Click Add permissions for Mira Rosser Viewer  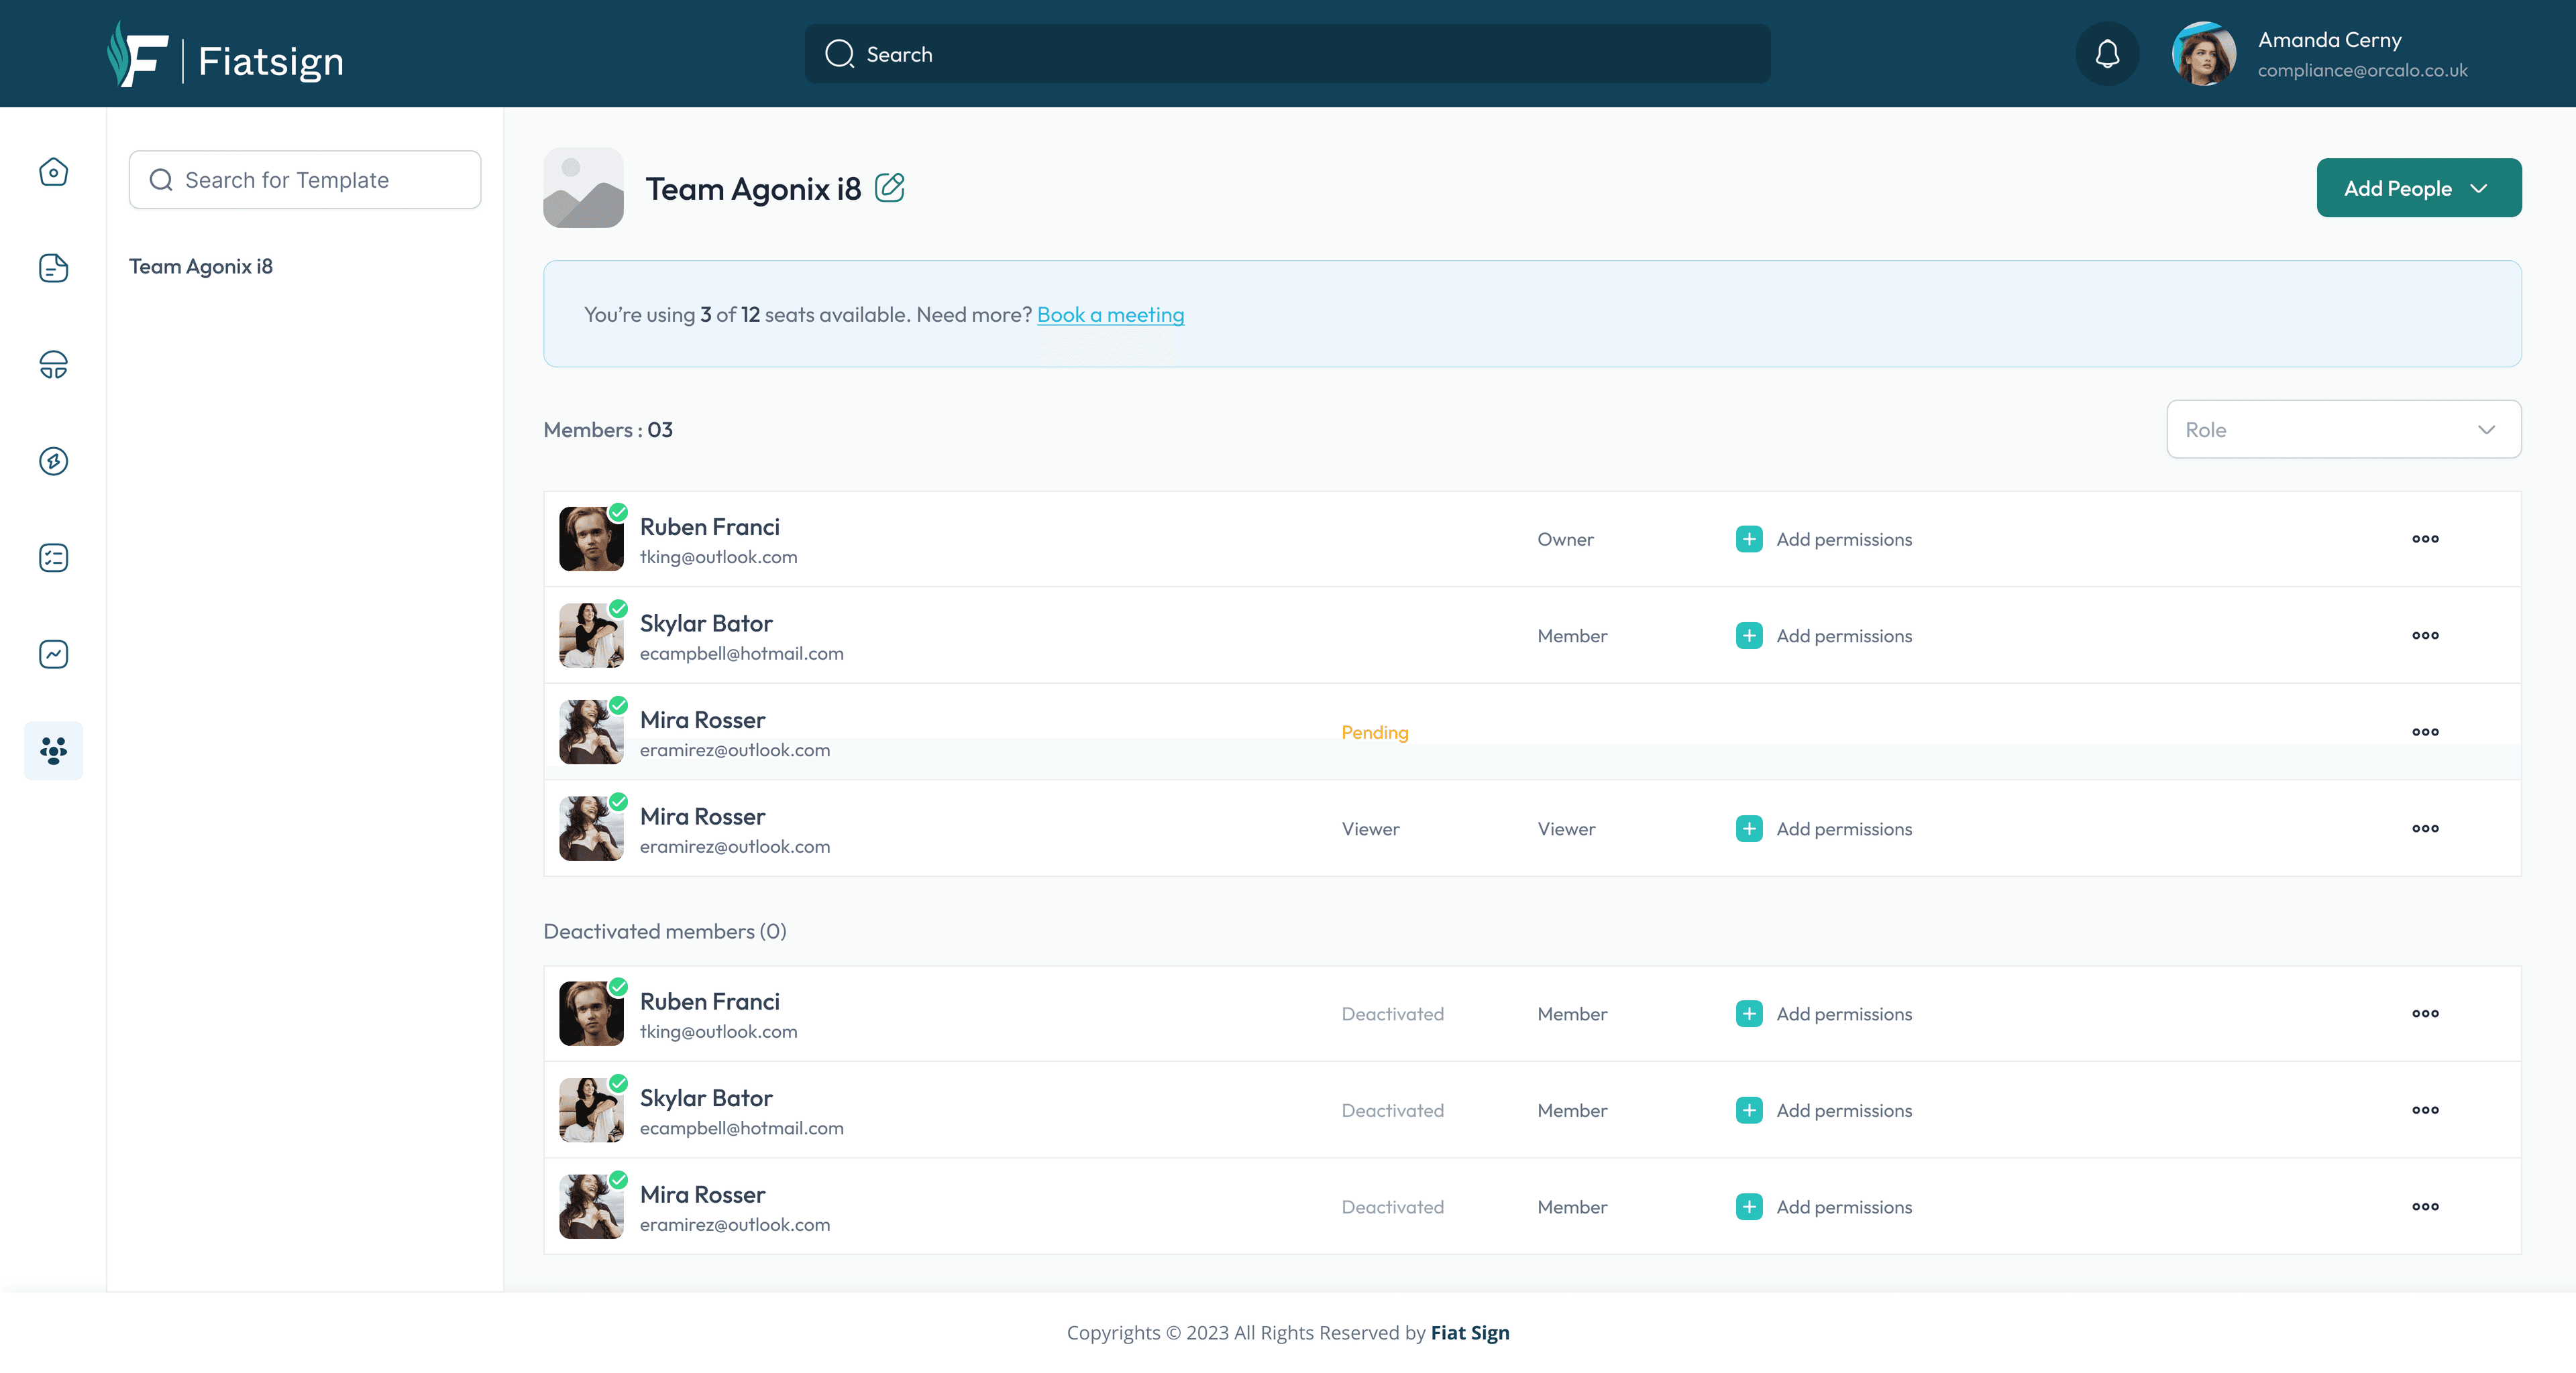pos(1844,829)
